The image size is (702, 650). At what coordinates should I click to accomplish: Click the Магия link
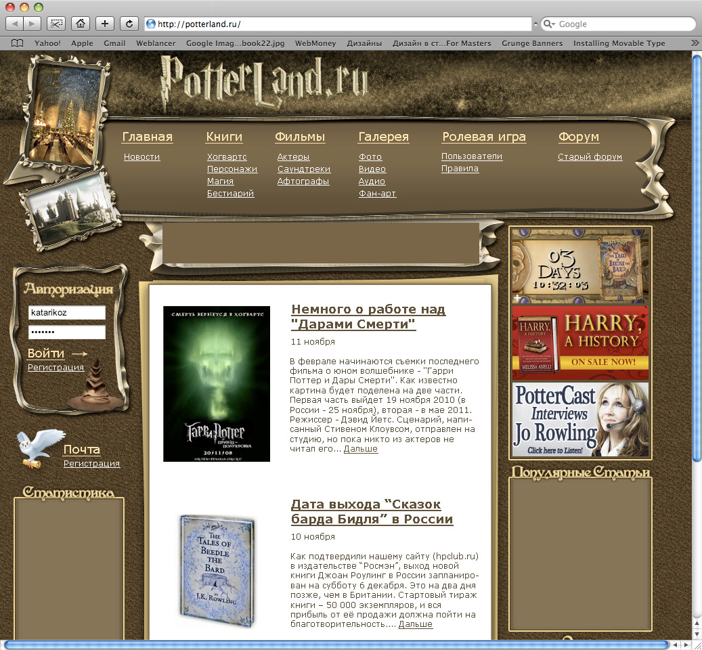(220, 181)
